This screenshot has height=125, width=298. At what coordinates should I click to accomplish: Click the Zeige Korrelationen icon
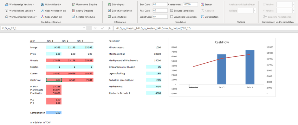(109, 11)
